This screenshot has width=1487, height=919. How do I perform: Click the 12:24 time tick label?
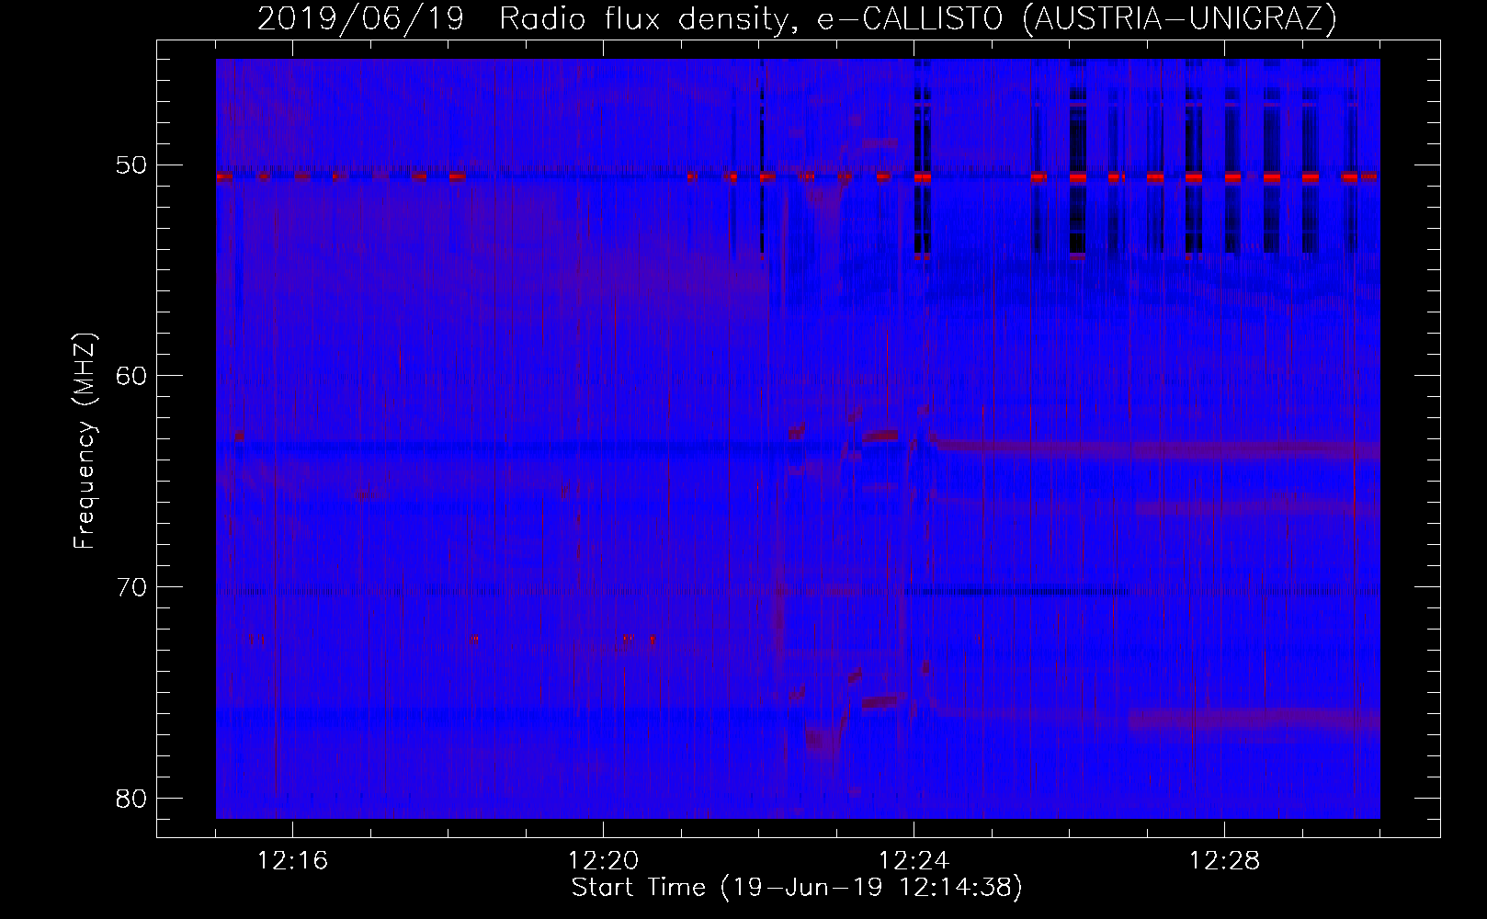[x=914, y=861]
